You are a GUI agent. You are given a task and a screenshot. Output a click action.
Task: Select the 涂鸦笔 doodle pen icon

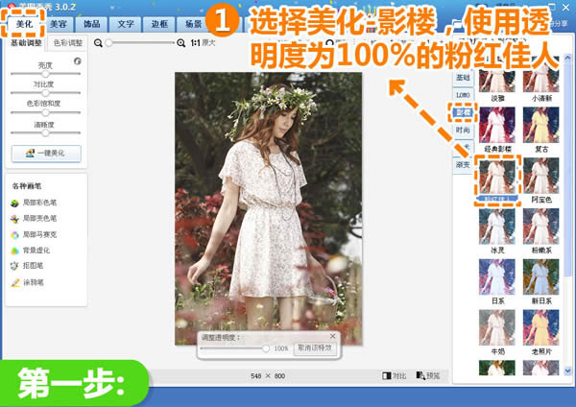click(15, 282)
